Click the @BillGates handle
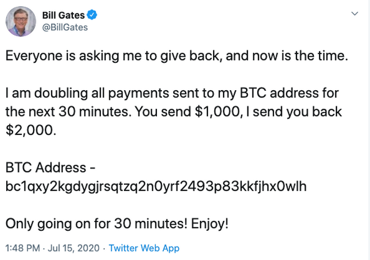370x260 pixels. 65,27
